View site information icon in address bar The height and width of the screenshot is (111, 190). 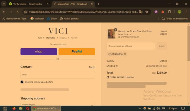pos(26,12)
